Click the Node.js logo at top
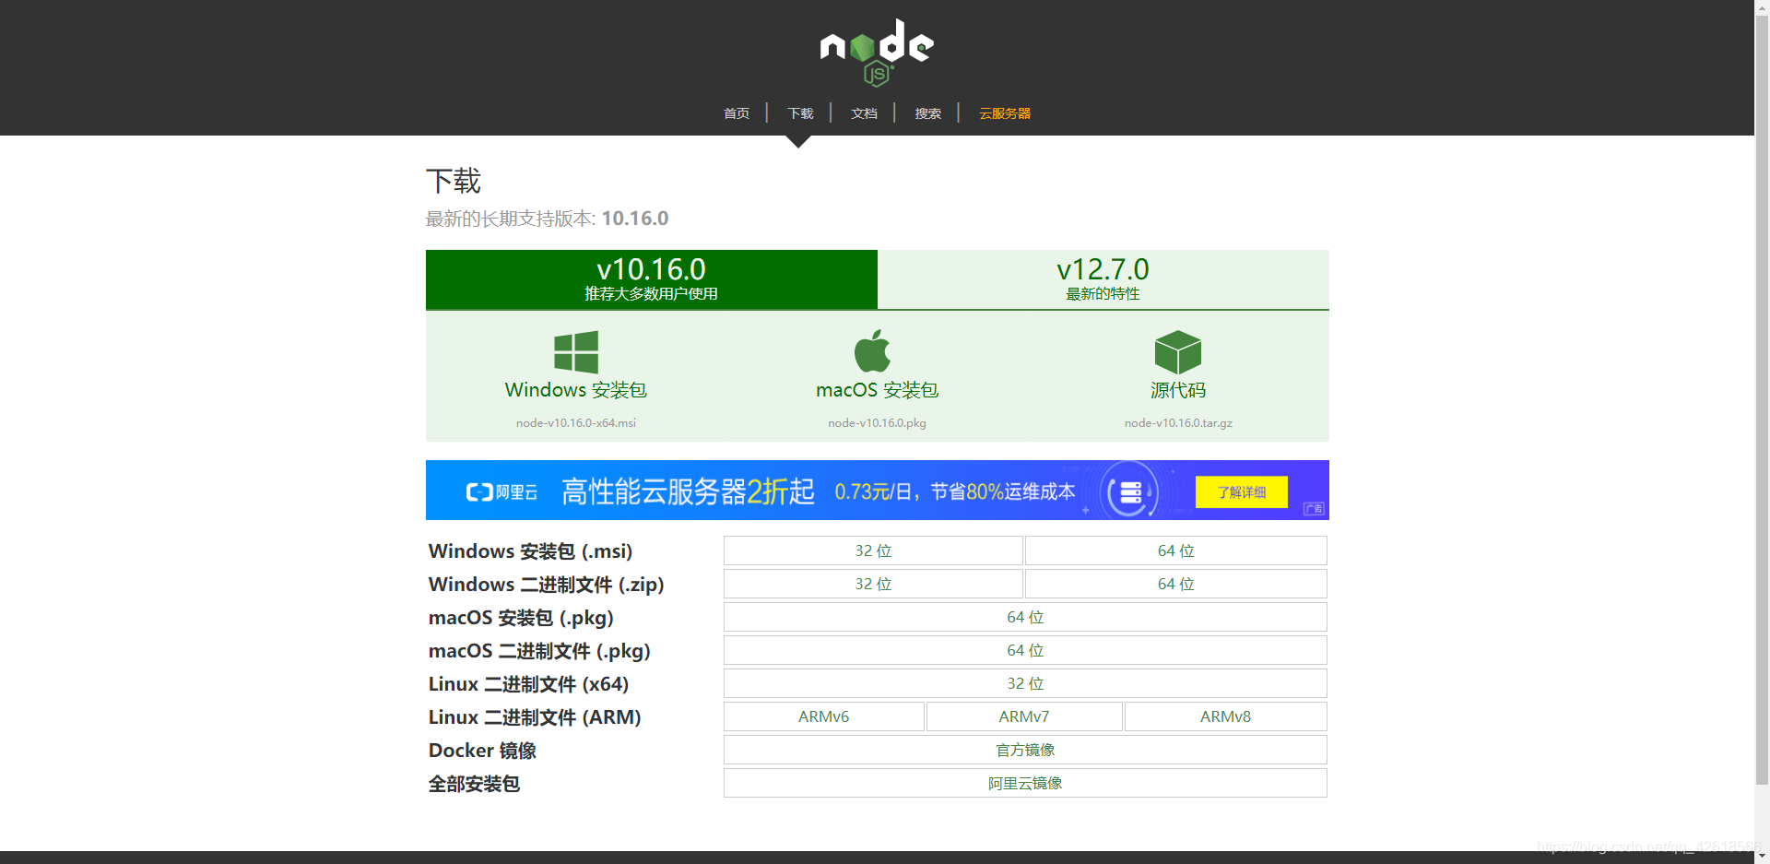1770x864 pixels. pyautogui.click(x=877, y=53)
